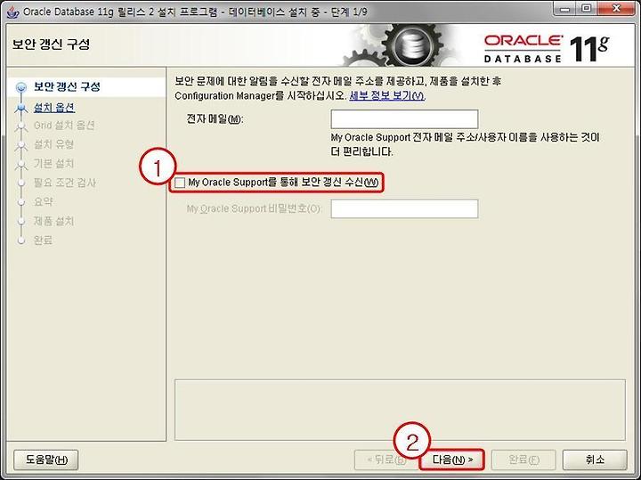Select 설치 유형 step in sidebar
Viewport: 641px width, 480px height.
(x=53, y=144)
